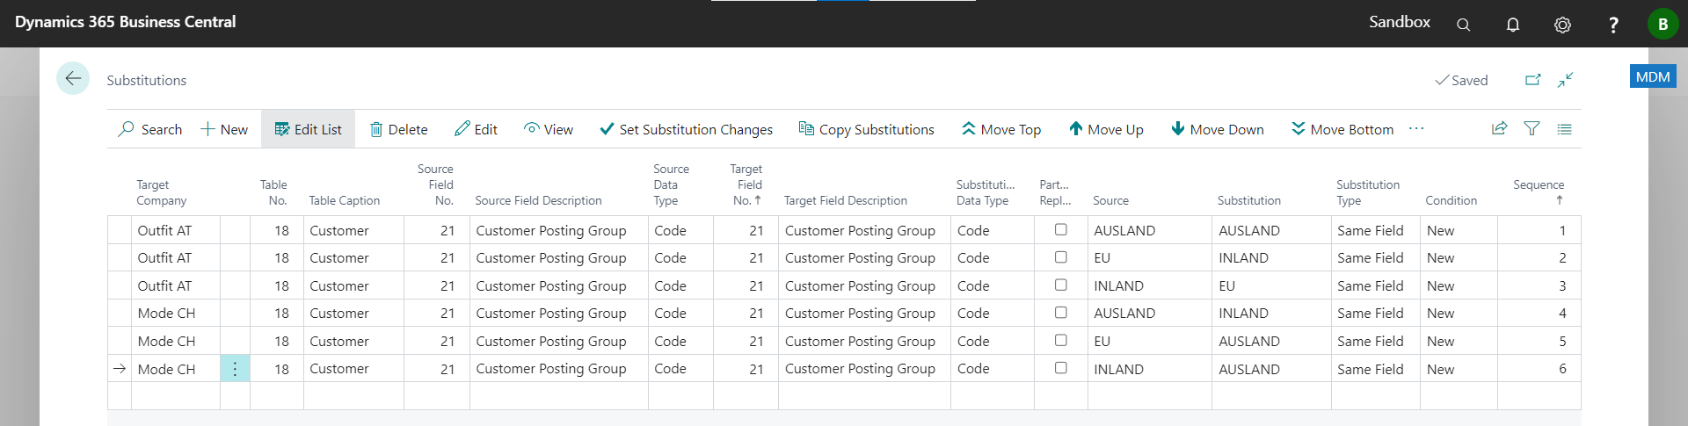Check Partial Replace in sequence 4 row

1061,312
